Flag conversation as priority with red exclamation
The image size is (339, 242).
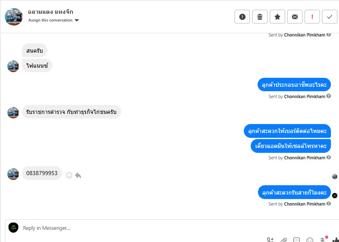pos(312,17)
